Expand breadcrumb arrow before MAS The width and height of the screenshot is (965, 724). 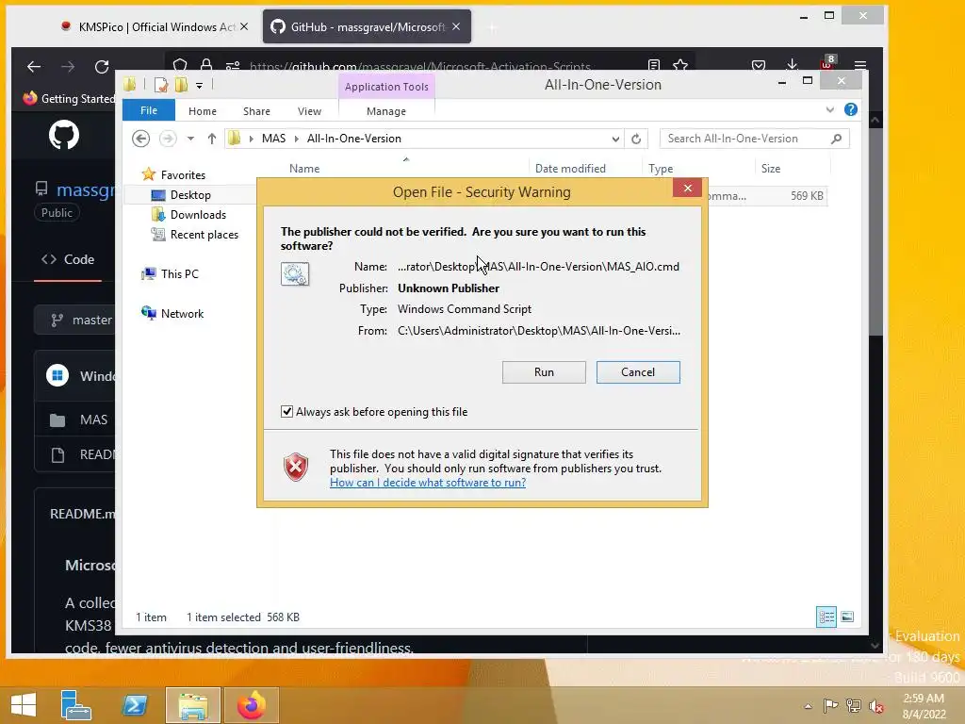pos(251,139)
